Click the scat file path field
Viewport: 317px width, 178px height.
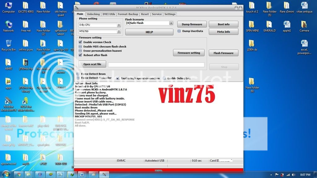[x=156, y=65]
